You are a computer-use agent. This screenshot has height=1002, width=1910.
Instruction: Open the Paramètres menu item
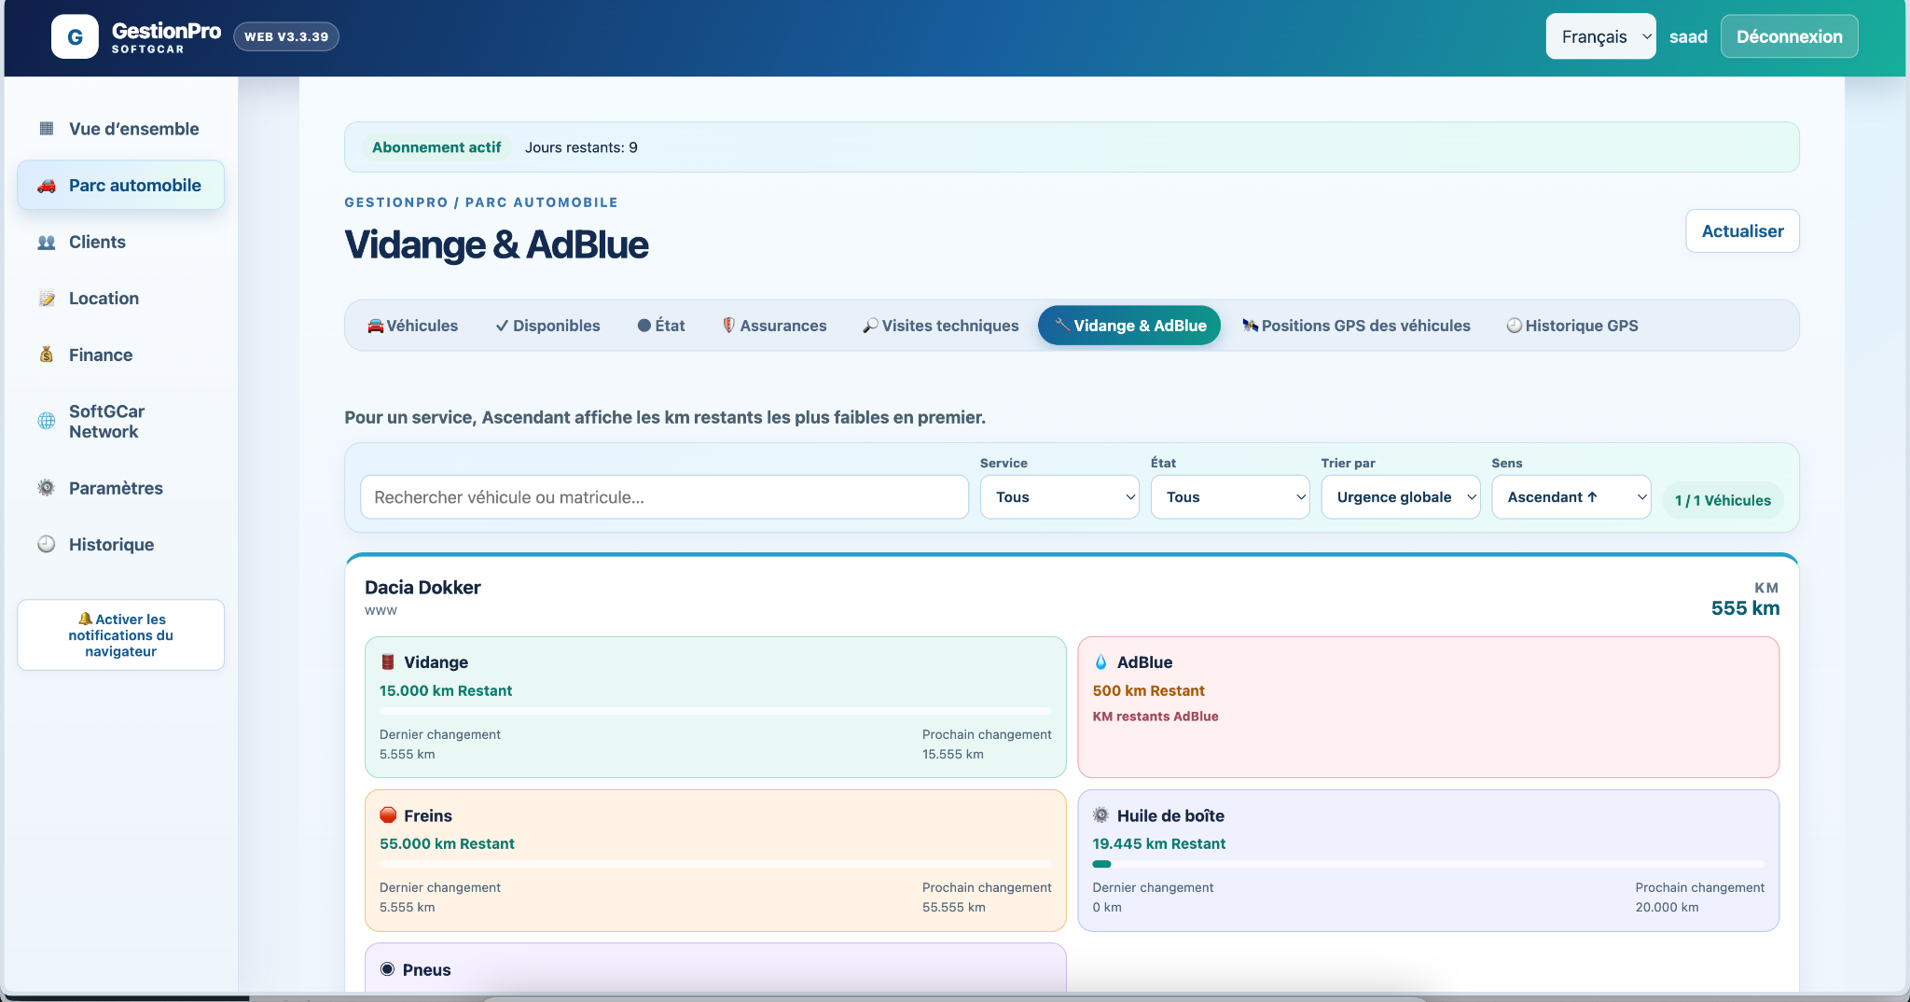[x=120, y=488]
